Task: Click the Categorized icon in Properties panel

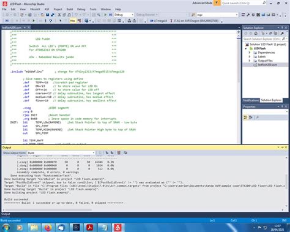Action: [x=245, y=118]
